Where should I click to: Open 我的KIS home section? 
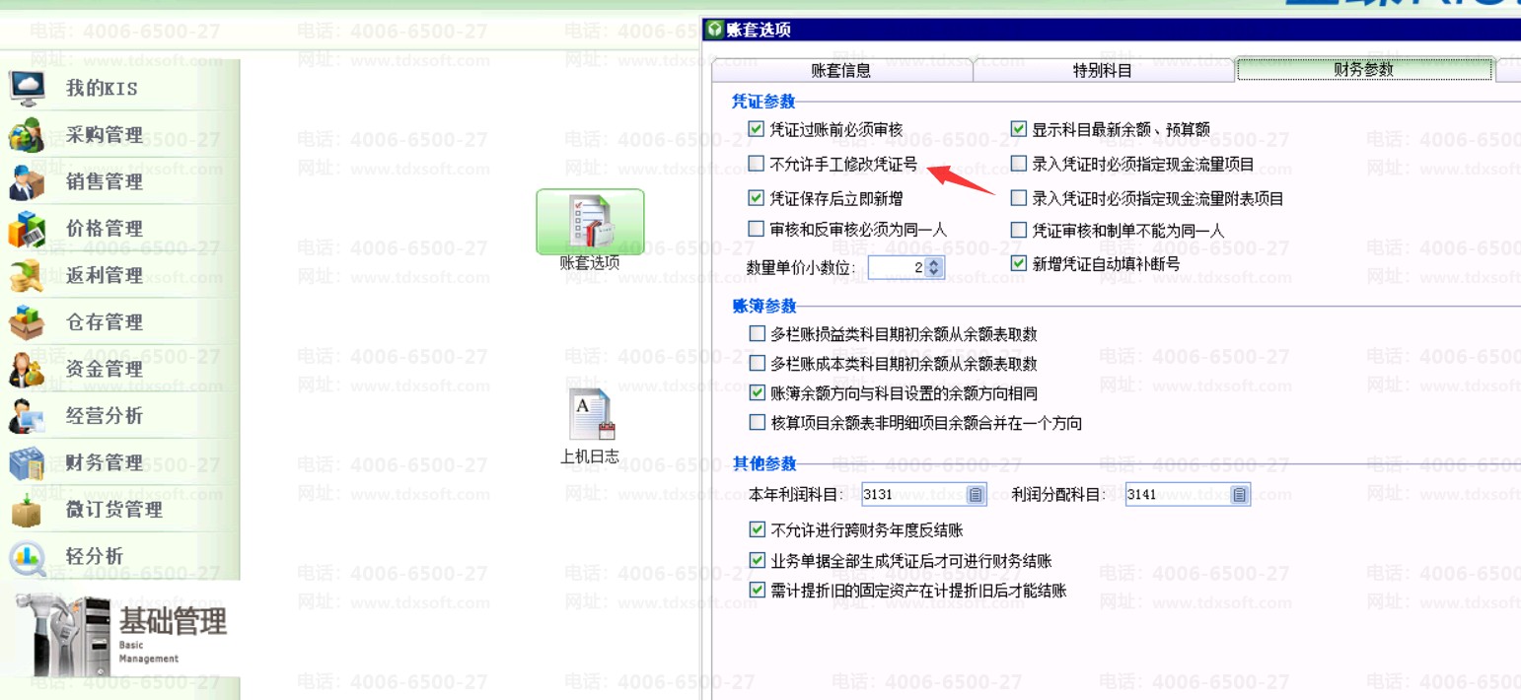[x=101, y=88]
